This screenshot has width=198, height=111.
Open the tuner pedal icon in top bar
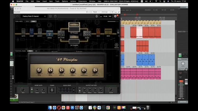tap(97, 16)
